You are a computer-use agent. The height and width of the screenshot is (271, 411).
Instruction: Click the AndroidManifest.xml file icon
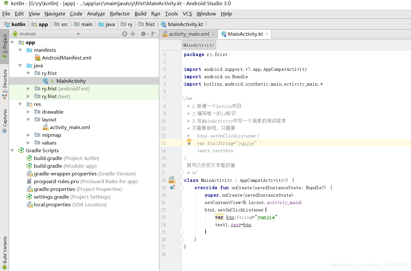pos(38,58)
